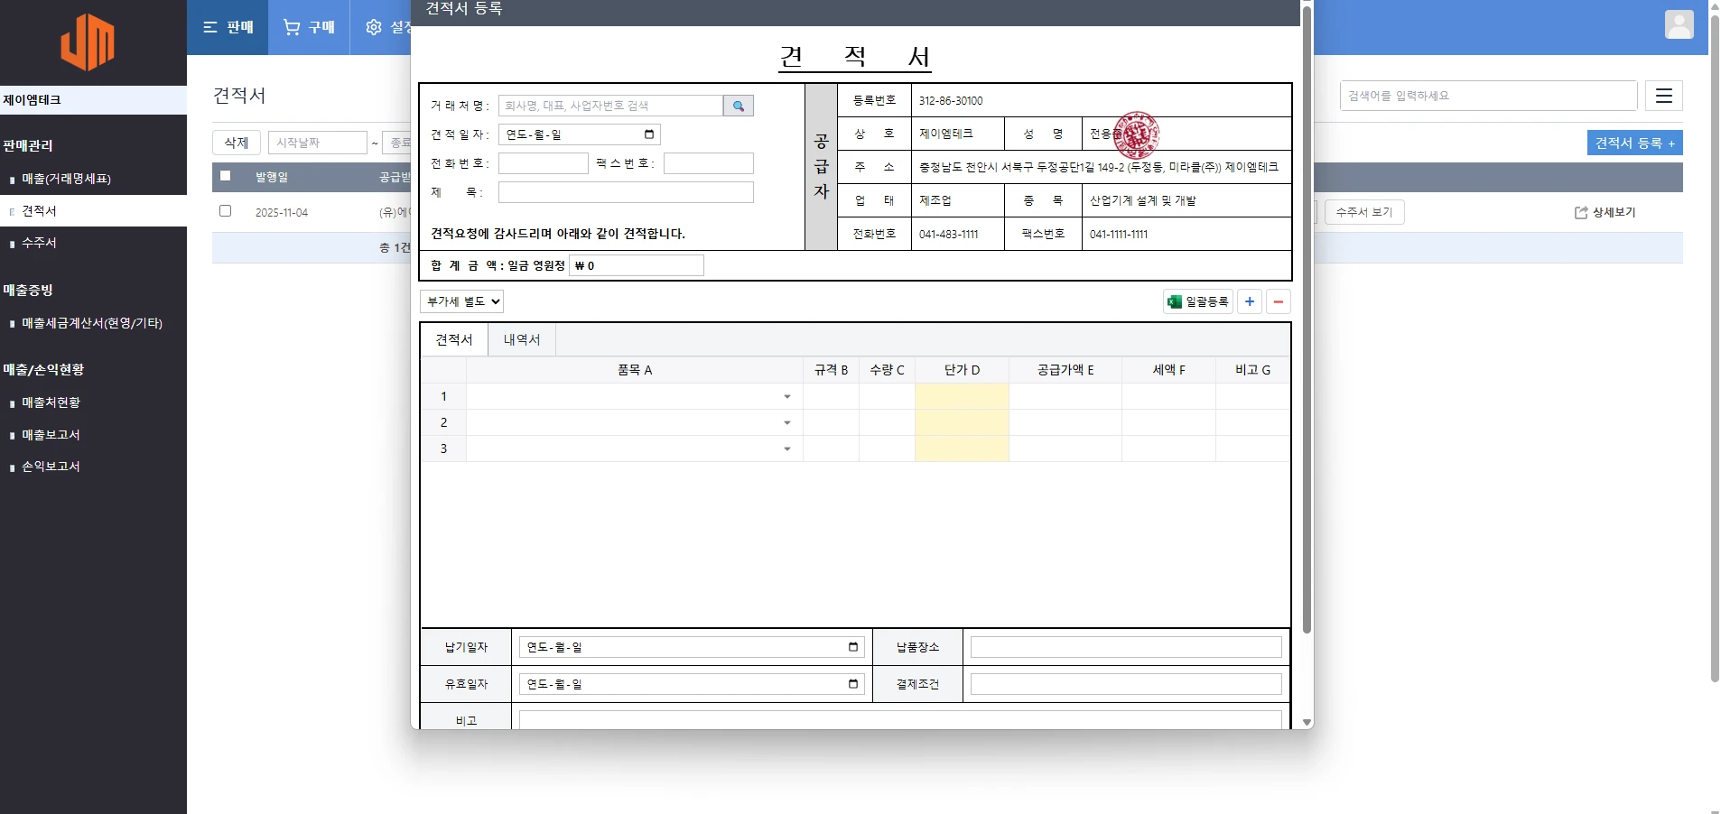Click the 설정 gear icon in toolbar
Viewport: 1721px width, 814px height.
pyautogui.click(x=373, y=27)
